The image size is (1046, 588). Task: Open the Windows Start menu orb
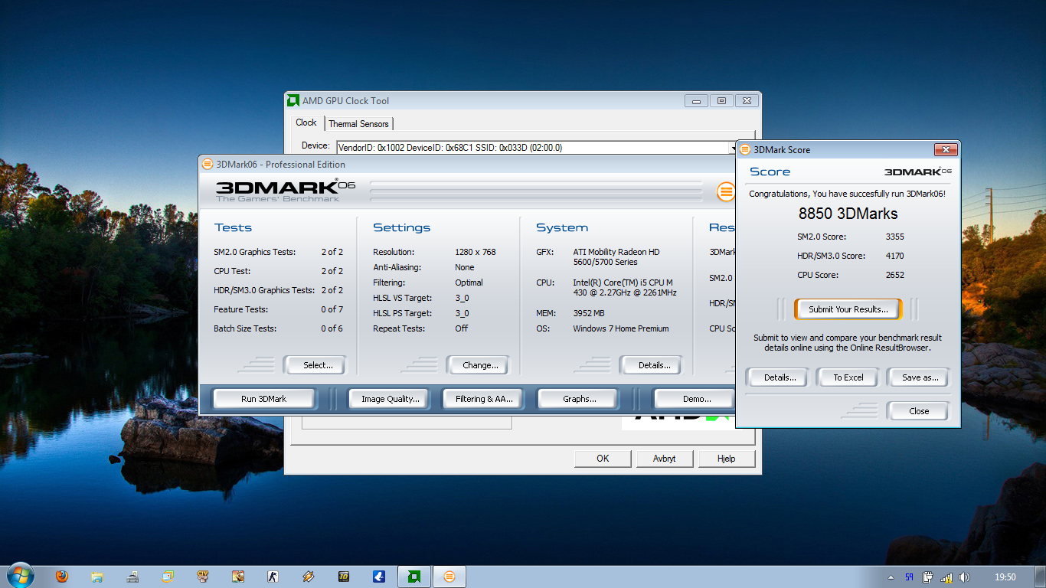pos(20,575)
